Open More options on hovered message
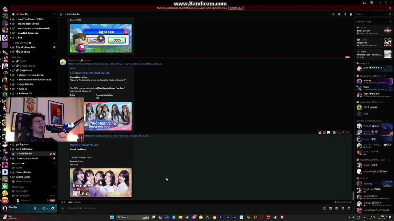The image size is (394, 221). (347, 133)
